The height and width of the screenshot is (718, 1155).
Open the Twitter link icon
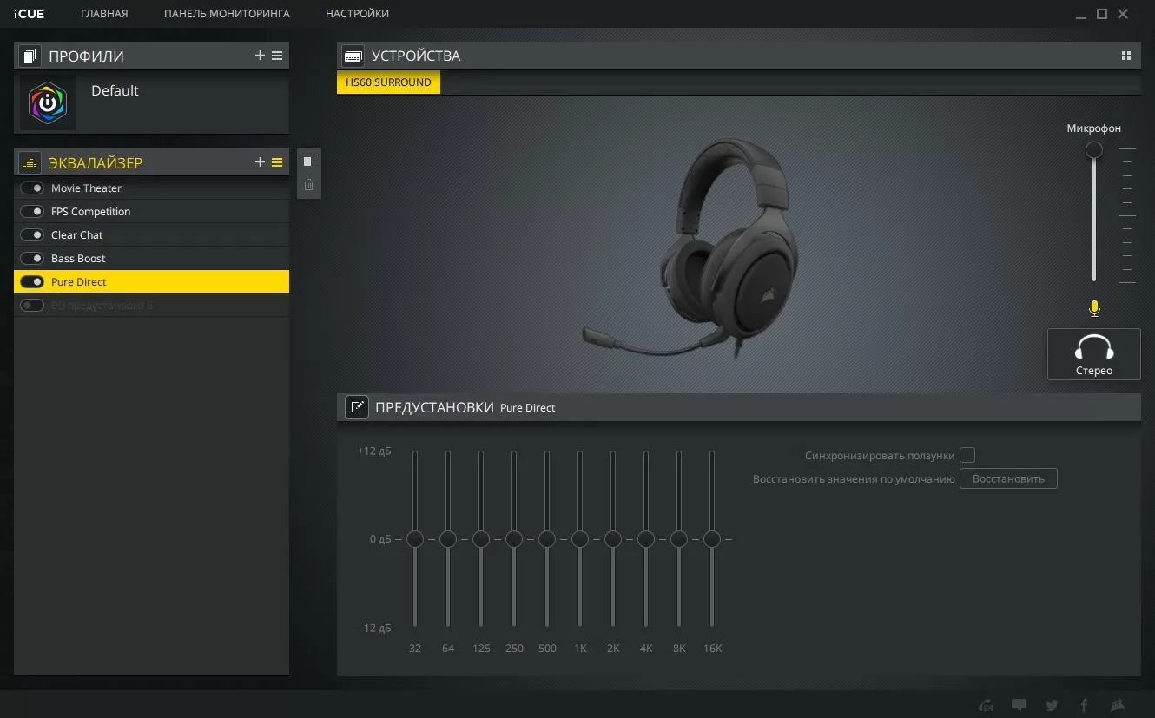pos(1052,705)
